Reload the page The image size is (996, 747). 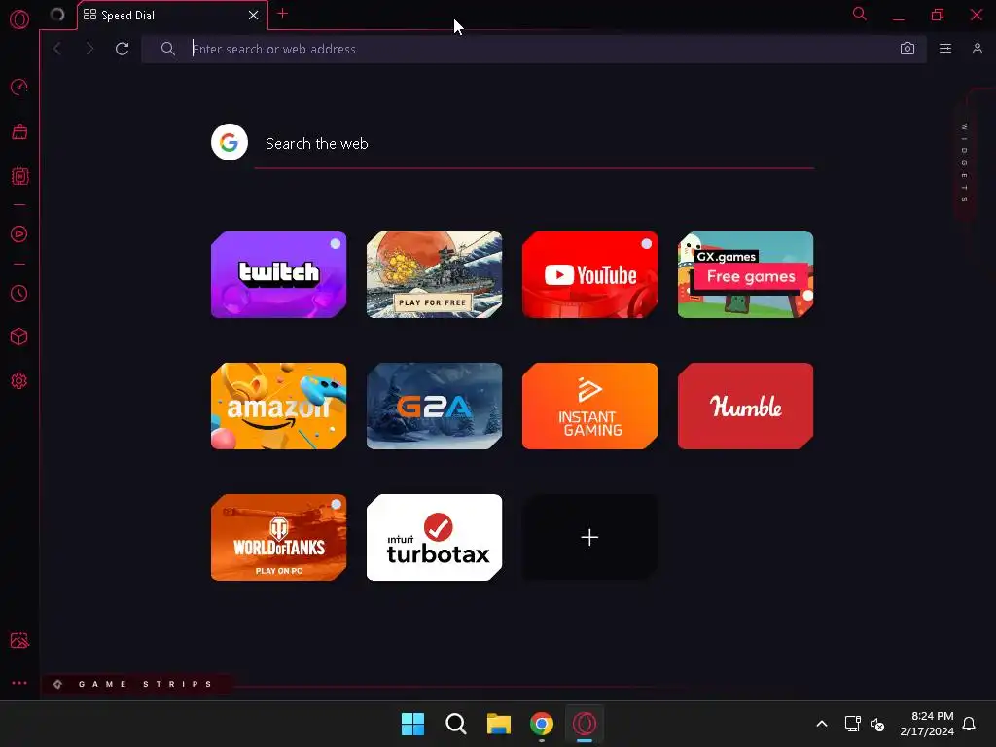122,49
